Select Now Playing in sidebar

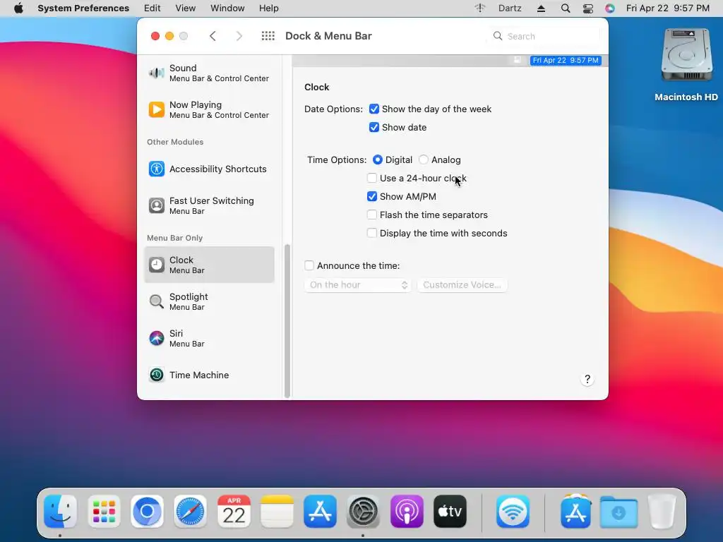[209, 109]
